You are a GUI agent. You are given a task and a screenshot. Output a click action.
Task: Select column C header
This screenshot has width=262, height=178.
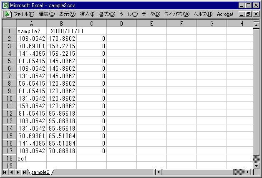(x=91, y=23)
